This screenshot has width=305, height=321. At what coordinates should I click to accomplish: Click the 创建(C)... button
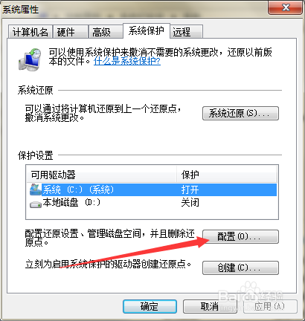pyautogui.click(x=240, y=267)
